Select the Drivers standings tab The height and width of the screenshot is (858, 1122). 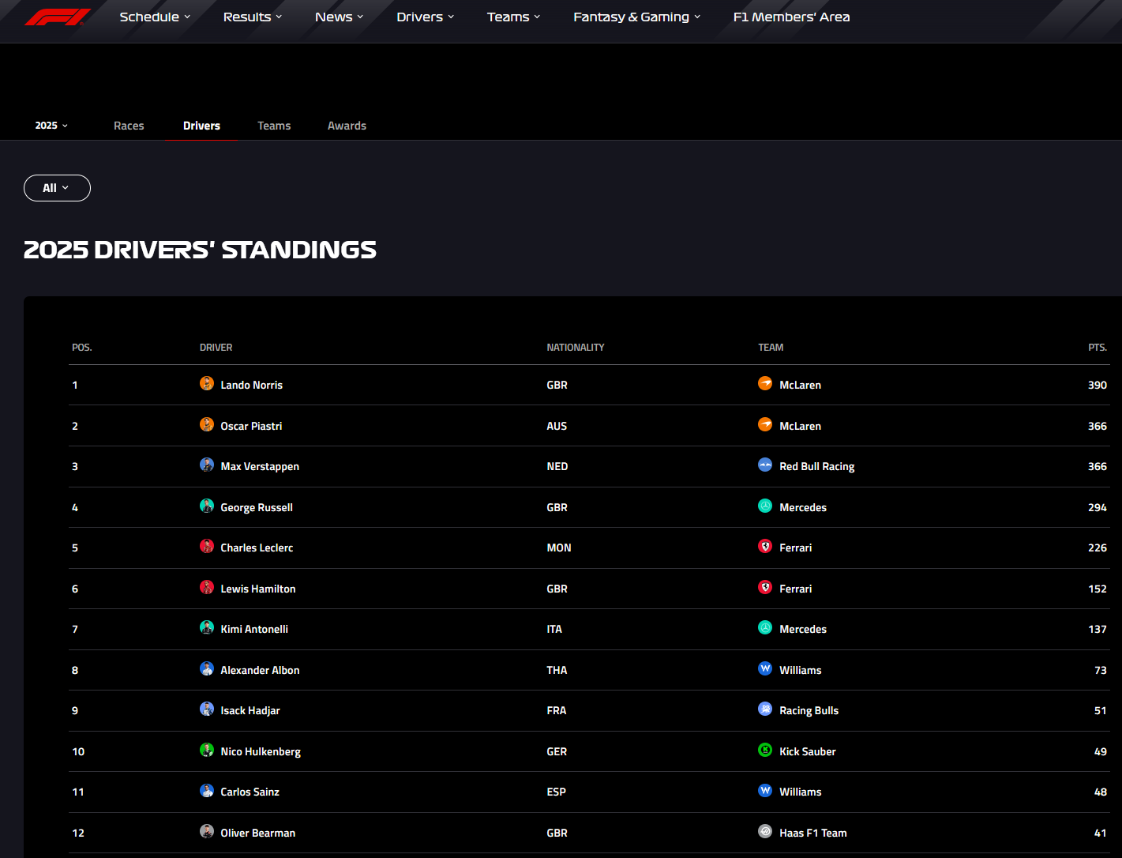tap(201, 126)
